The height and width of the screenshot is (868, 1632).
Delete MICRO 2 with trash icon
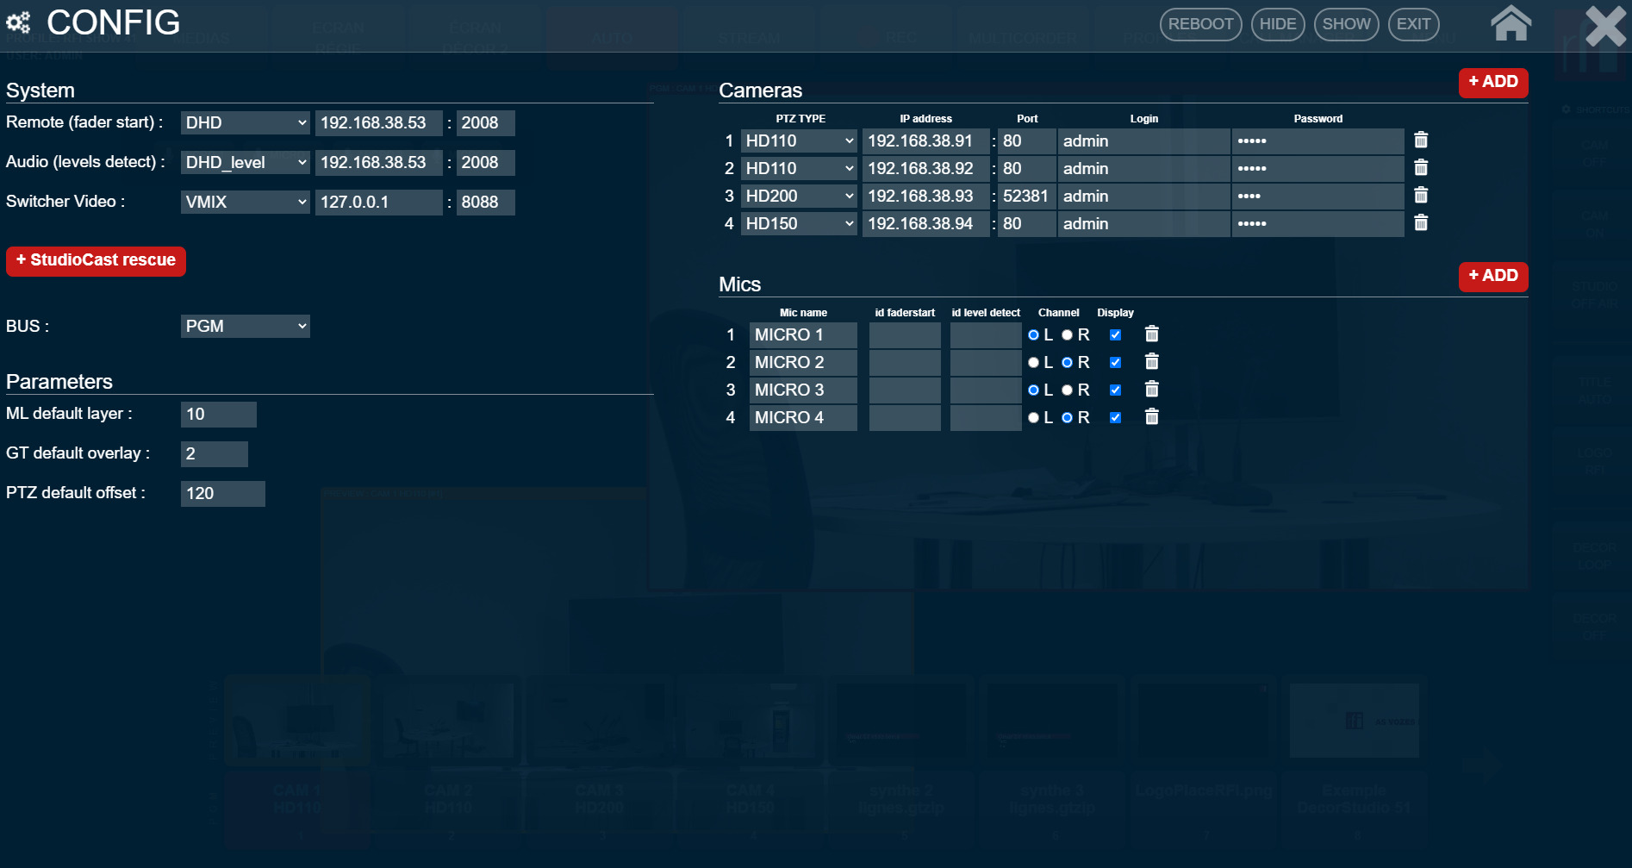[1151, 362]
